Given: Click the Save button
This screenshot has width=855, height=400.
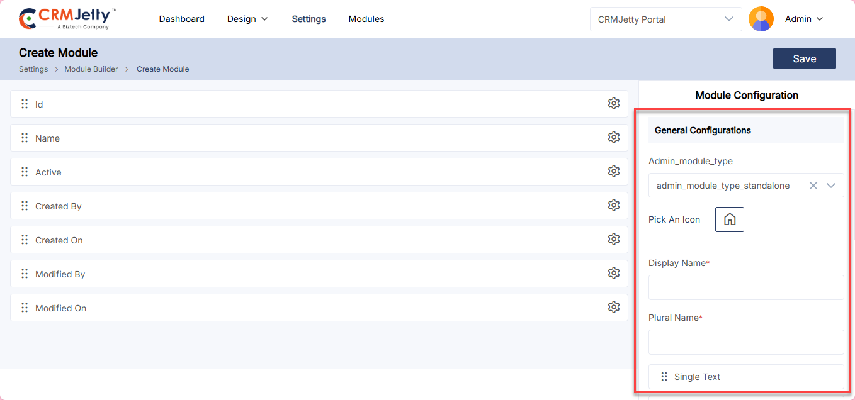Looking at the screenshot, I should click(804, 58).
